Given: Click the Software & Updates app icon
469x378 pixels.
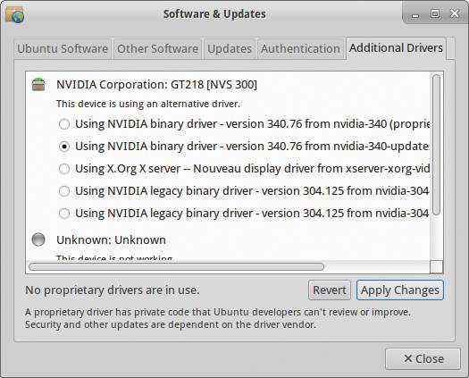Looking at the screenshot, I should pyautogui.click(x=14, y=13).
